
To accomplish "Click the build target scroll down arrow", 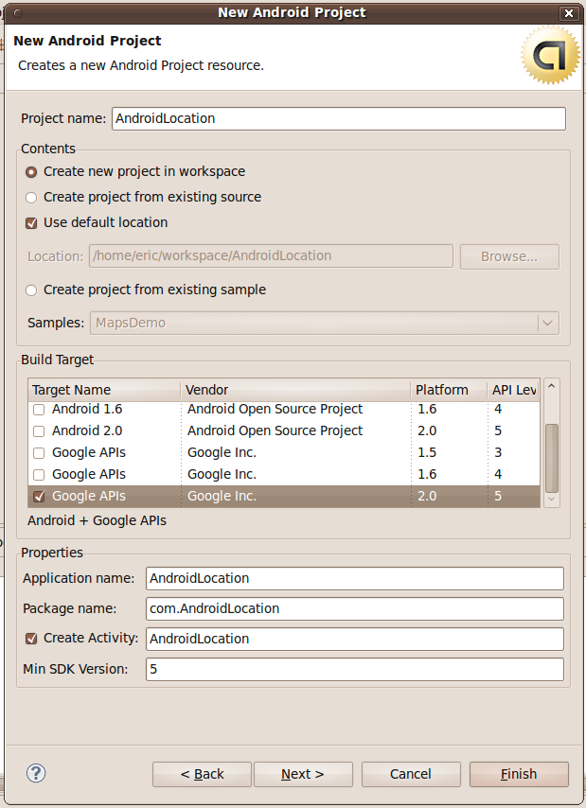I will click(552, 499).
